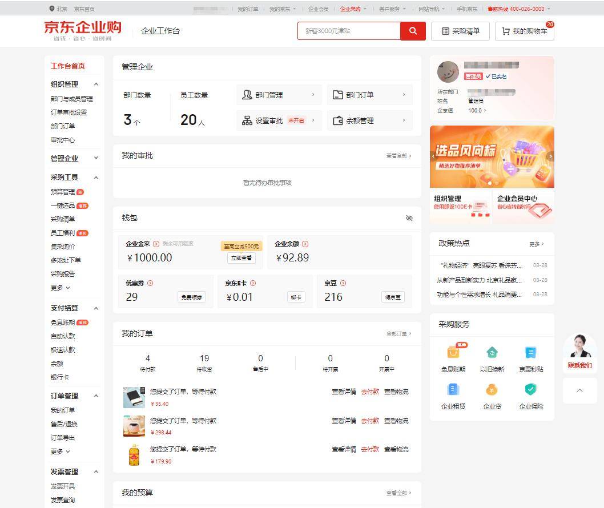This screenshot has height=508, width=604.
Task: Click the 京豆 info question icon
Action: [343, 283]
